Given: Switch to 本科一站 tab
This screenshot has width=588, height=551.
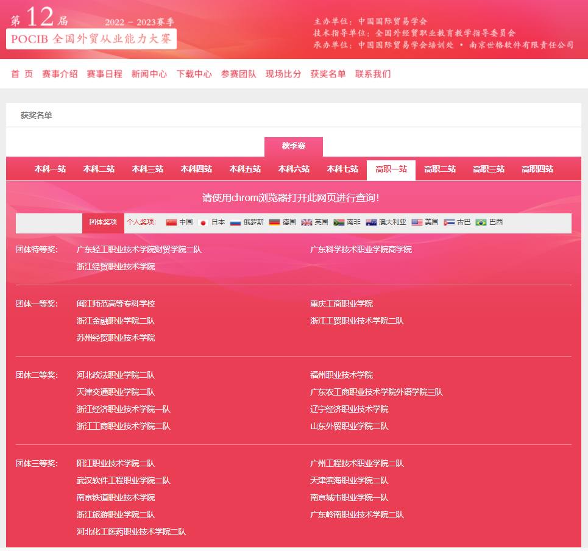Looking at the screenshot, I should coord(50,169).
